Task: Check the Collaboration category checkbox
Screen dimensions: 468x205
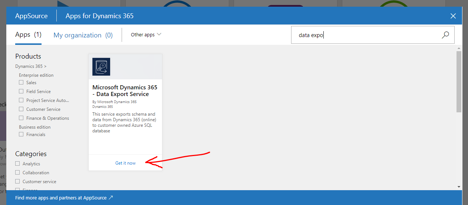Action: (17, 172)
